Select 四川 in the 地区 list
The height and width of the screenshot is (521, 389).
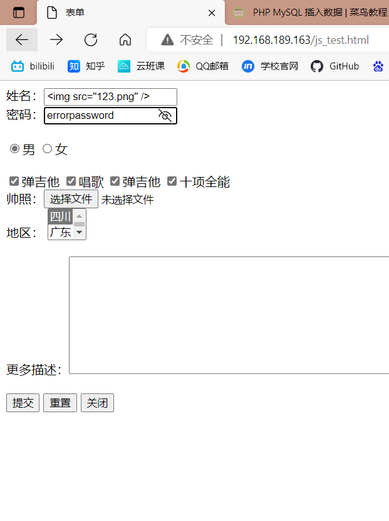point(61,216)
